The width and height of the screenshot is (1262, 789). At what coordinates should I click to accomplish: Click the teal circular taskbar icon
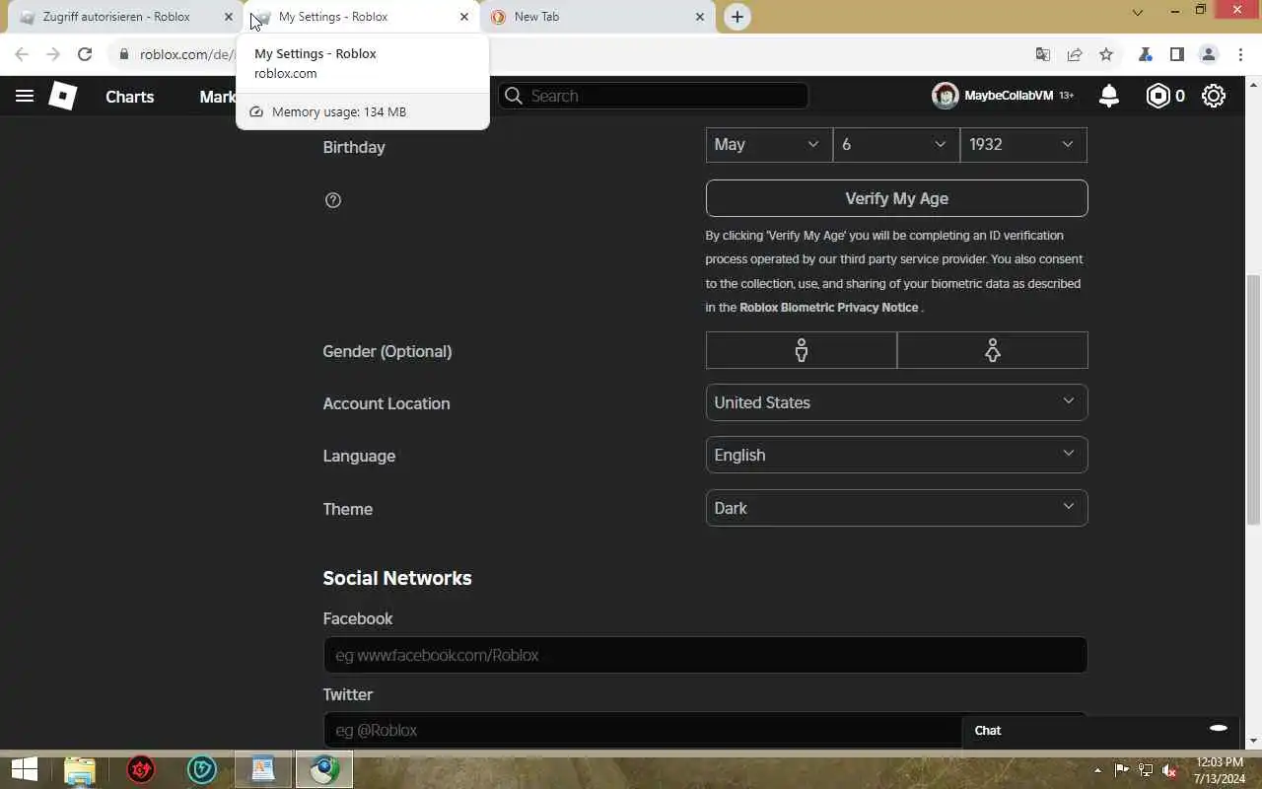[202, 769]
